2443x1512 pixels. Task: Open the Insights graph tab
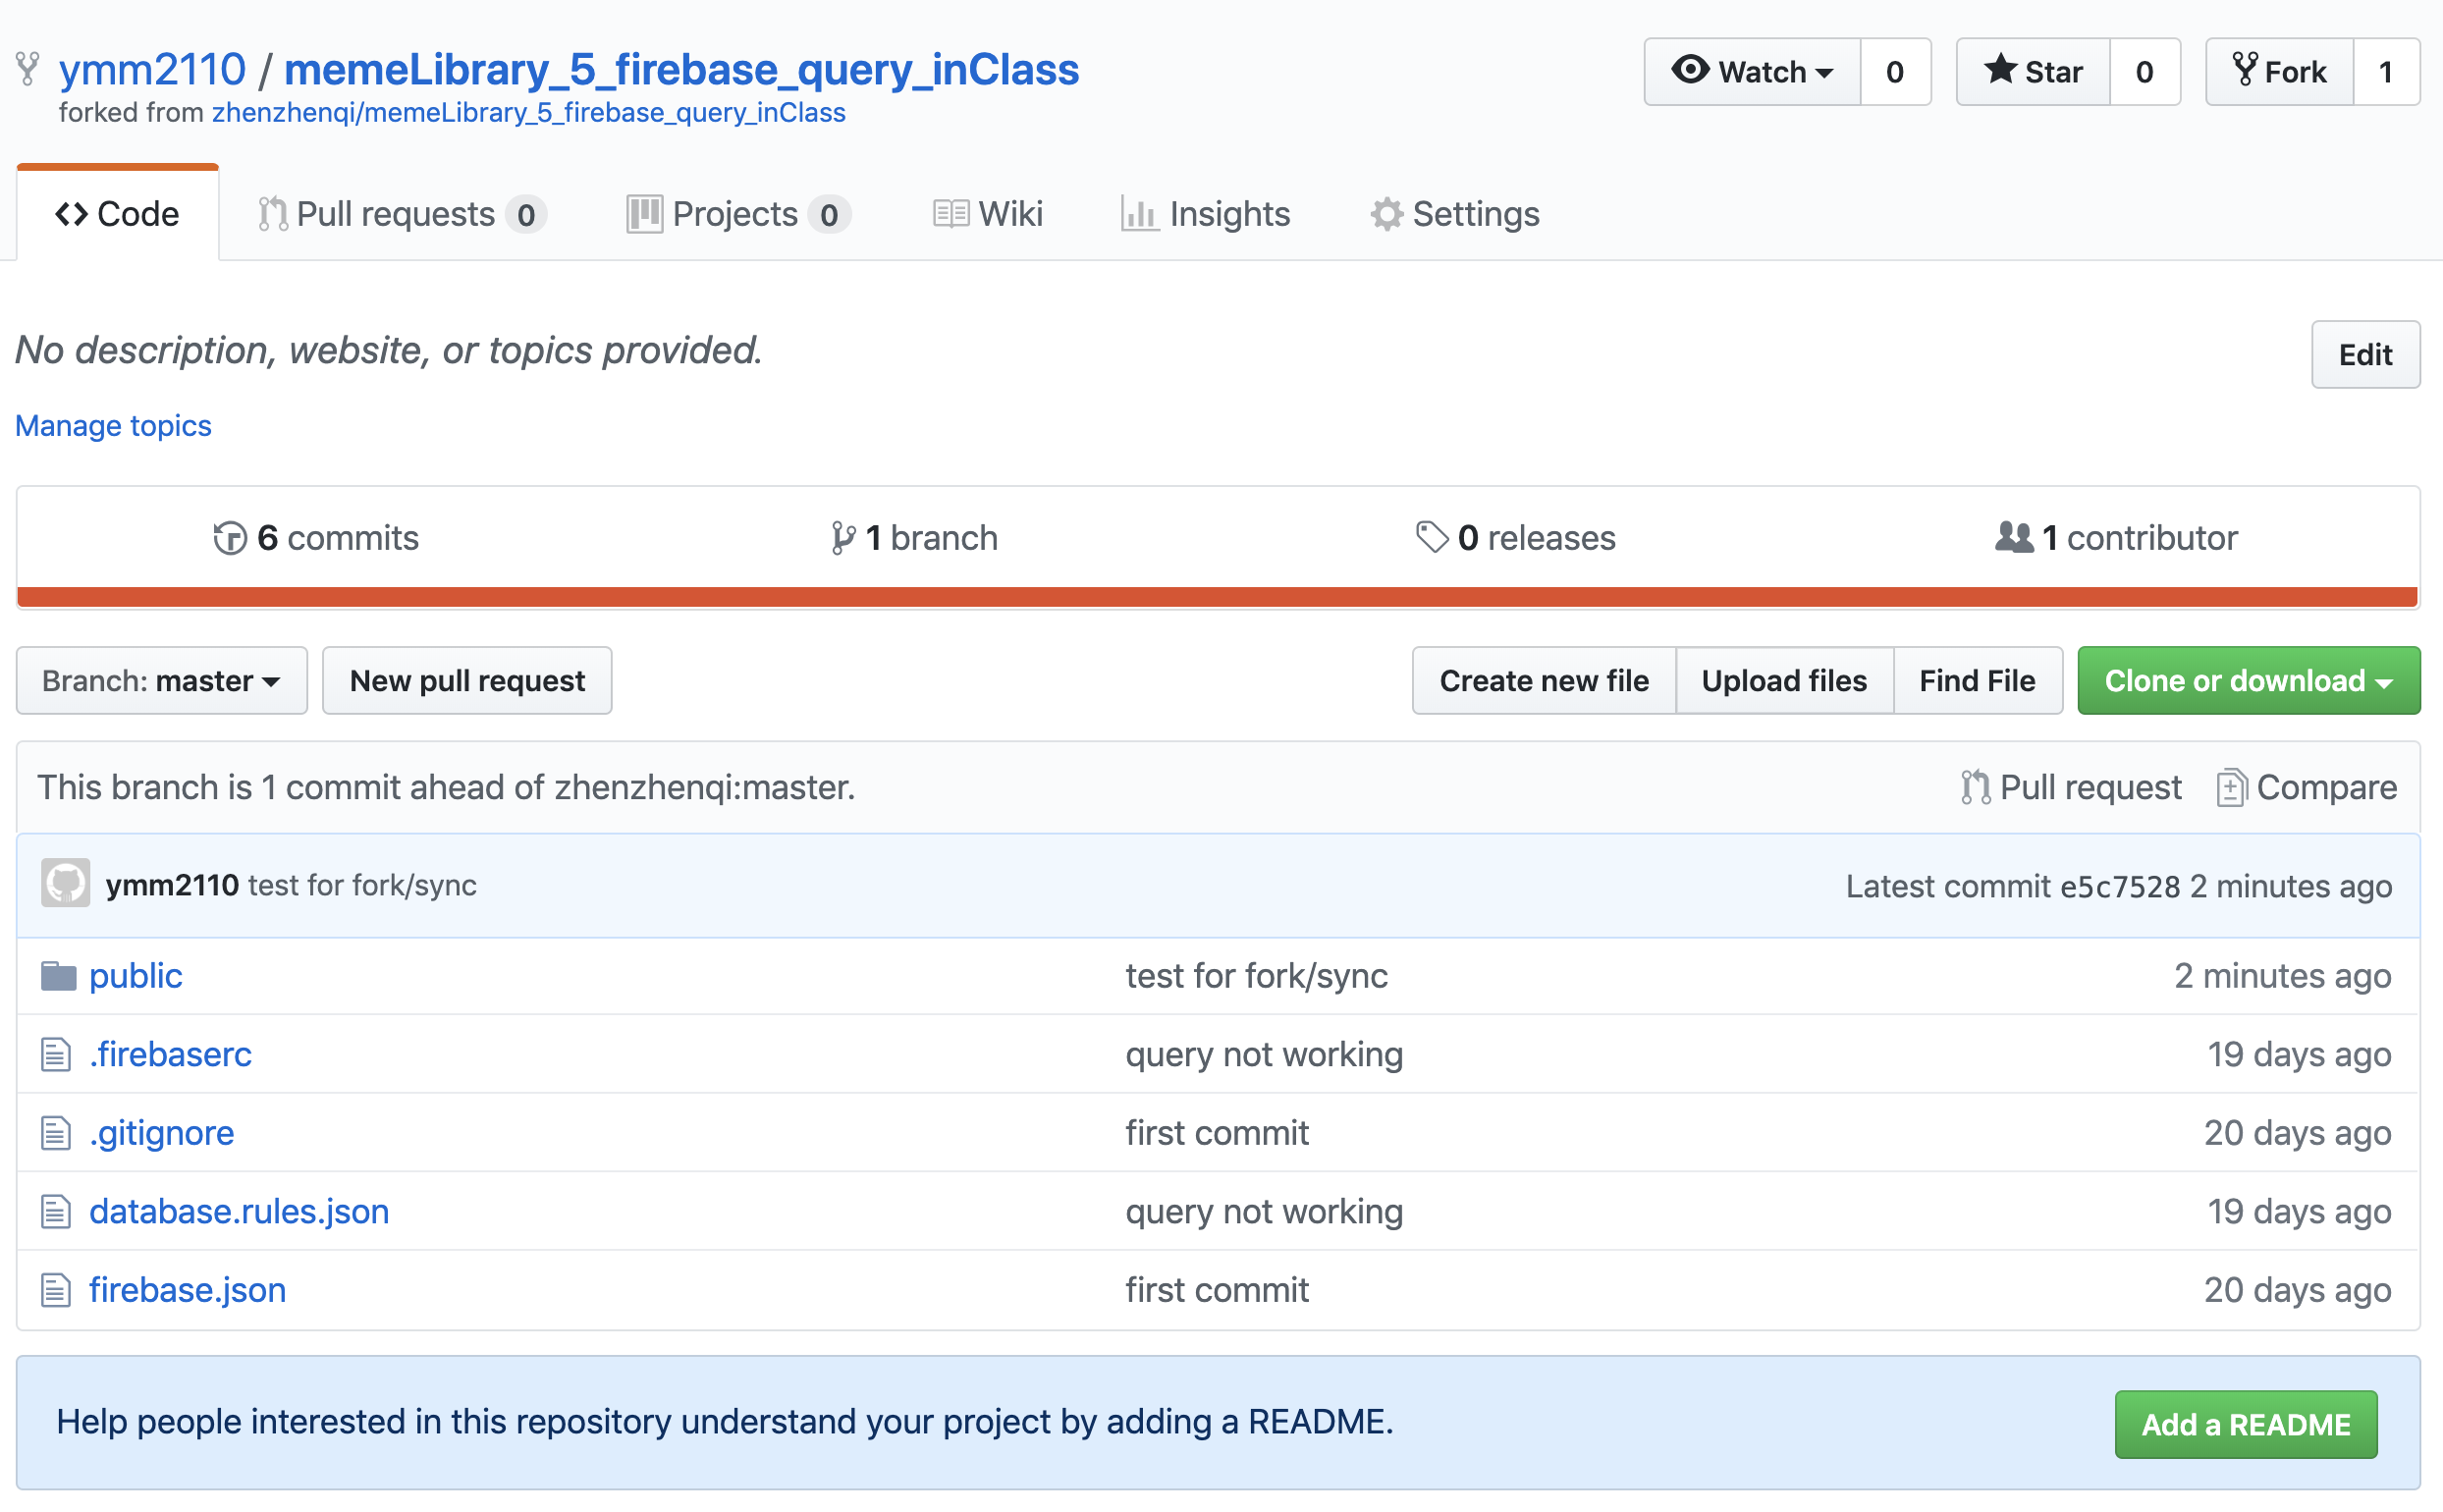[1206, 214]
